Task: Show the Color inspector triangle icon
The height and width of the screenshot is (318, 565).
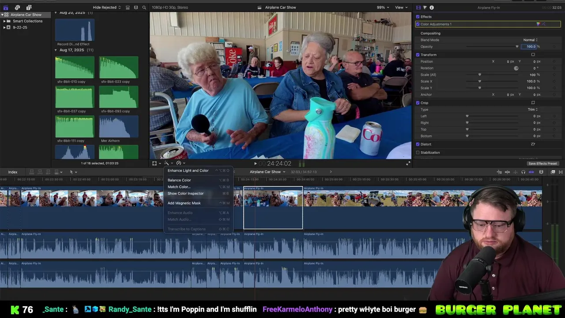Action: pyautogui.click(x=425, y=8)
